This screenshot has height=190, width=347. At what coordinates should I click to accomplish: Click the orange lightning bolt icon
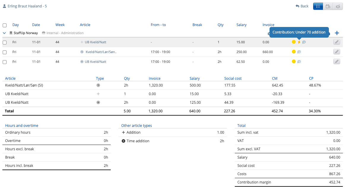coord(299,42)
